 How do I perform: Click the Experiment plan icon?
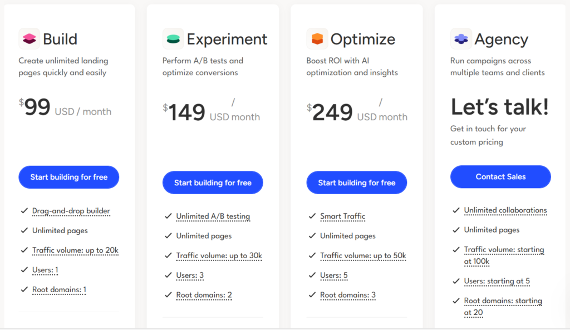point(173,38)
